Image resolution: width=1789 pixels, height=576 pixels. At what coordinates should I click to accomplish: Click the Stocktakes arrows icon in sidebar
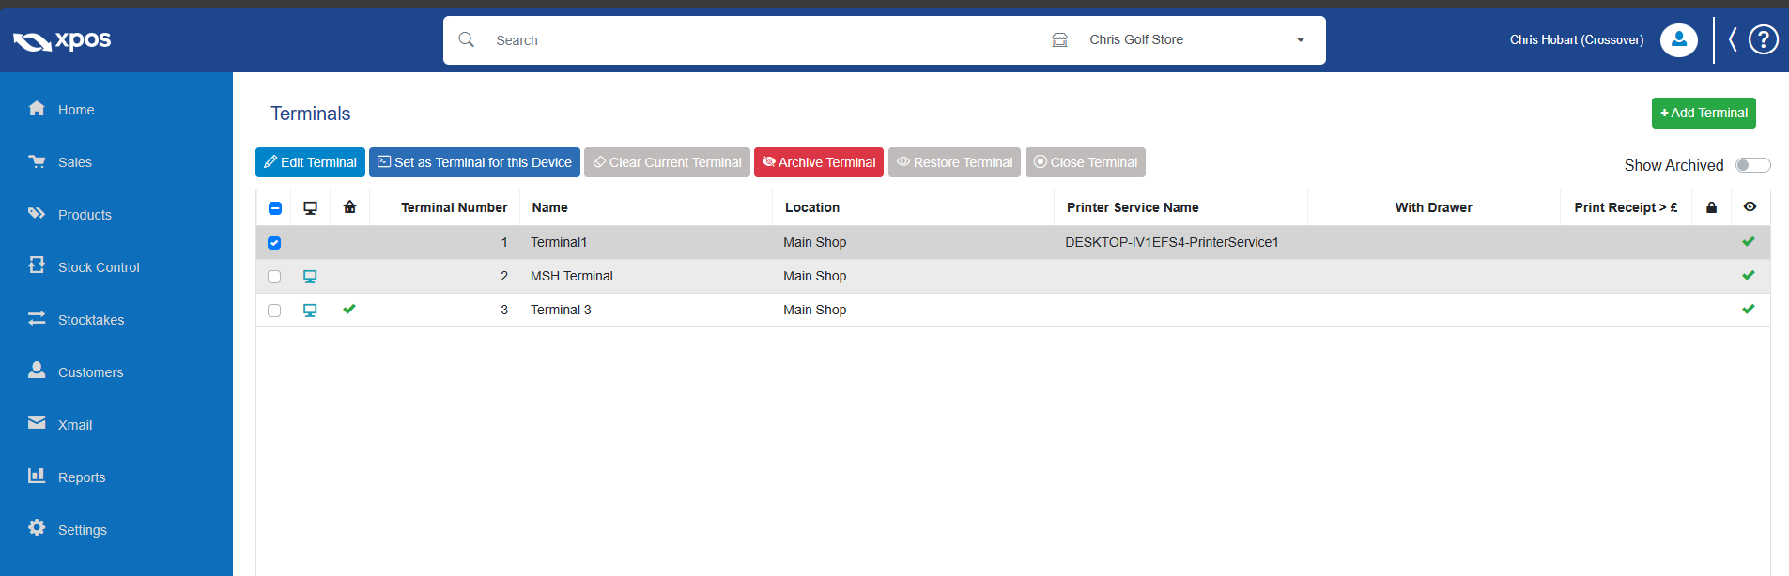click(x=37, y=318)
